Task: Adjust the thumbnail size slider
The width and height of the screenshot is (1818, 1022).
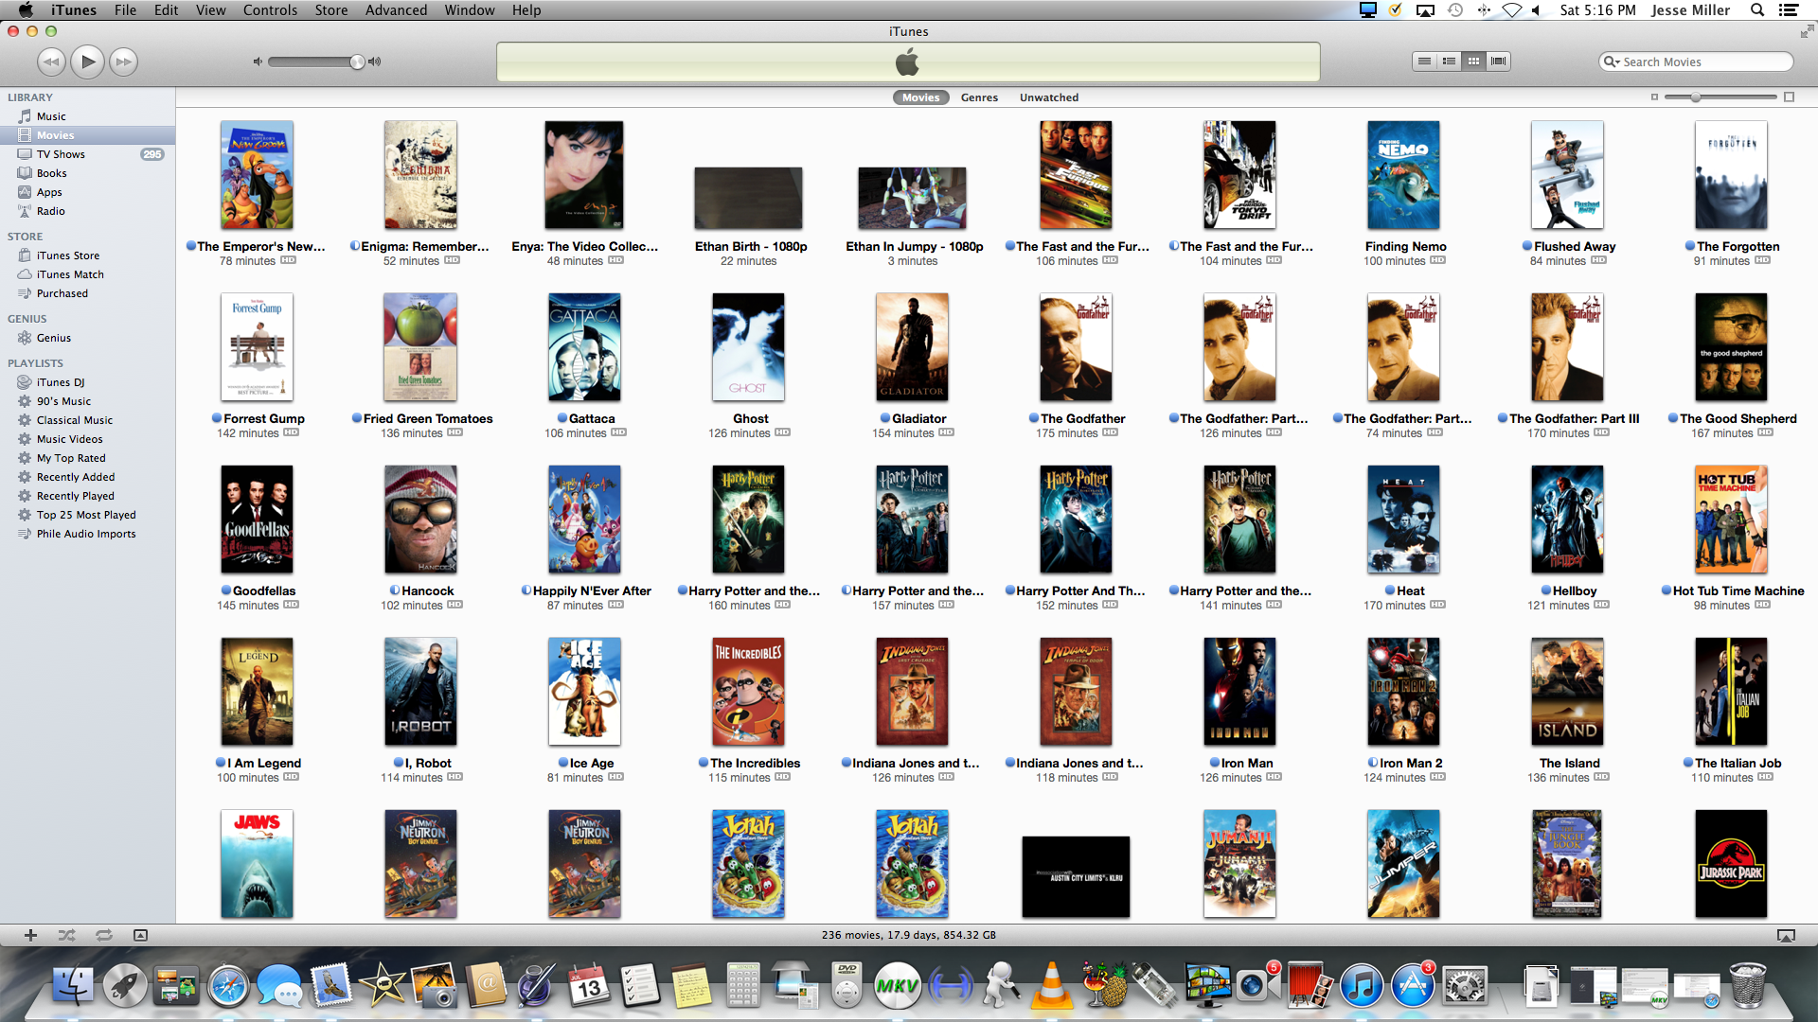Action: coord(1696,97)
